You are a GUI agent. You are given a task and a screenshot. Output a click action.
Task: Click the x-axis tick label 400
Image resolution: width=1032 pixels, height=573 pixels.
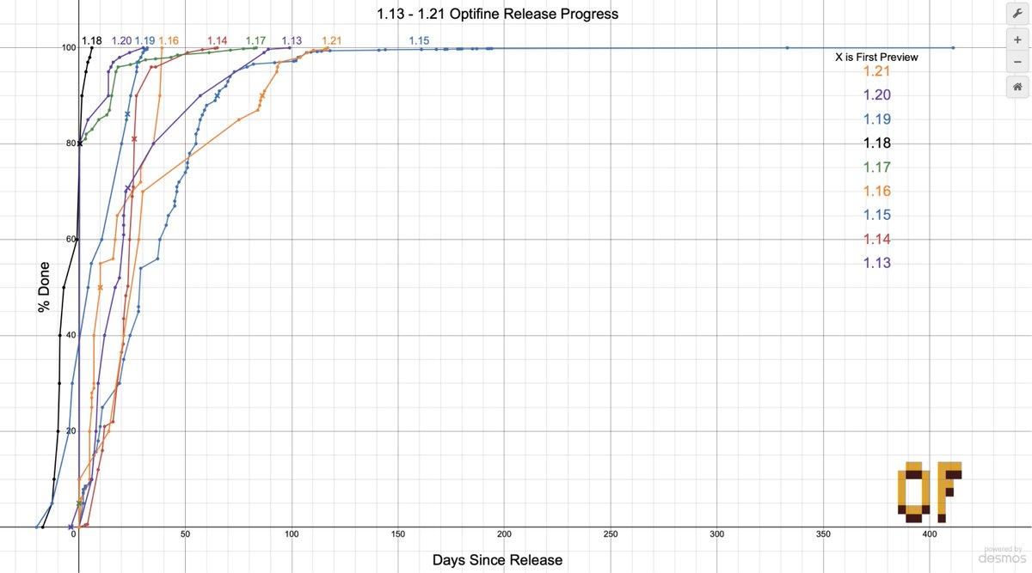pos(930,535)
